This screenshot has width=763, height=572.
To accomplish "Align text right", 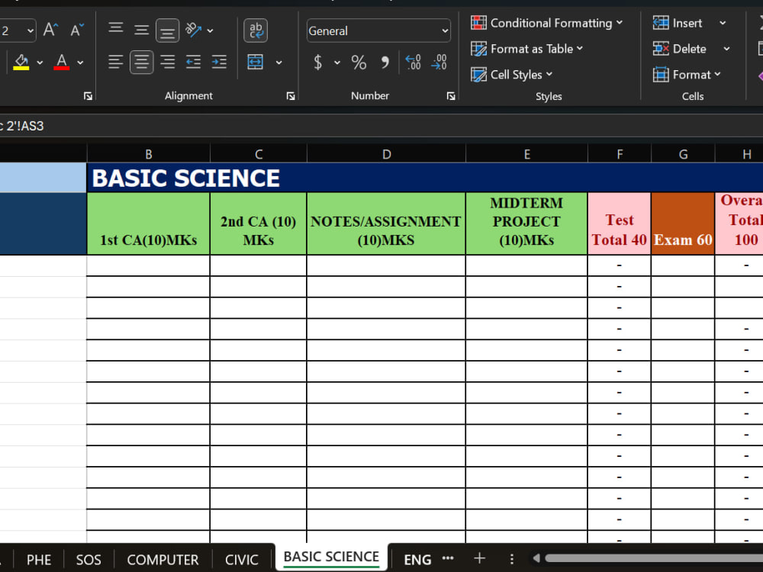I will (x=167, y=63).
